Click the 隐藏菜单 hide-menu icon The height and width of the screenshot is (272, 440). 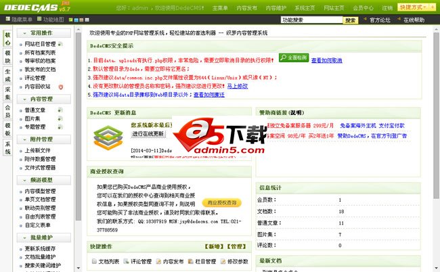[8, 19]
